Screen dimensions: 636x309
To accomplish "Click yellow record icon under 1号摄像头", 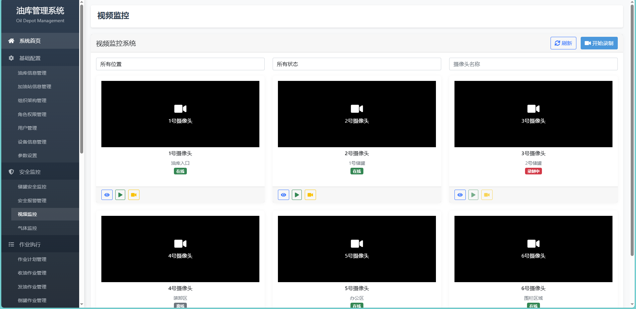I will tap(134, 195).
